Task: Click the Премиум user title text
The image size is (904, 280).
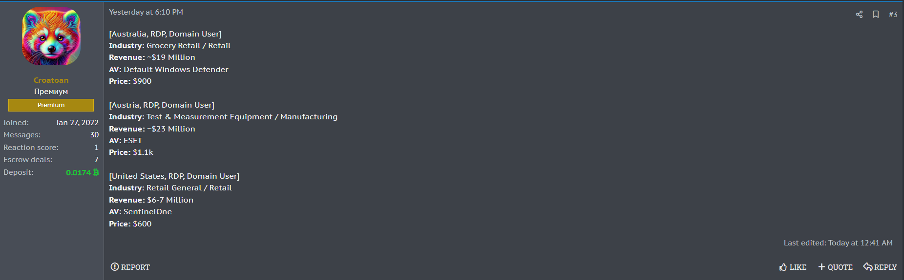Action: coord(51,92)
